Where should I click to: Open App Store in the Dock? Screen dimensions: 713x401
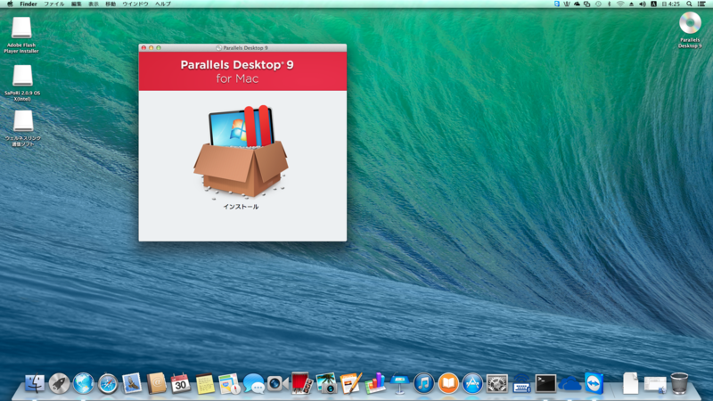coord(472,384)
